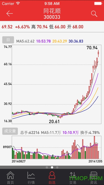Viewport: 104px width, 185px height.
Task: Tap the MA5:62.62 moving average label
Action: click(x=25, y=41)
